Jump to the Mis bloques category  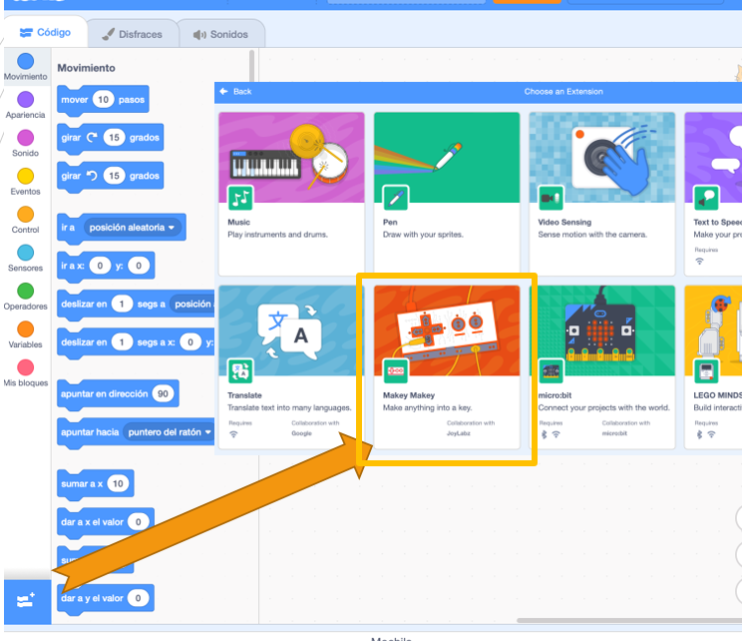pos(26,373)
